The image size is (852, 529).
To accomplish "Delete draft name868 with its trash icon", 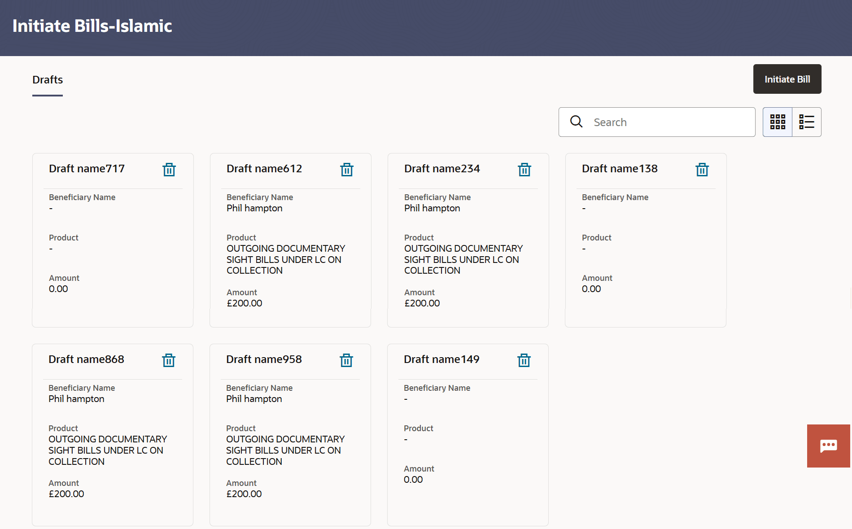I will click(169, 360).
